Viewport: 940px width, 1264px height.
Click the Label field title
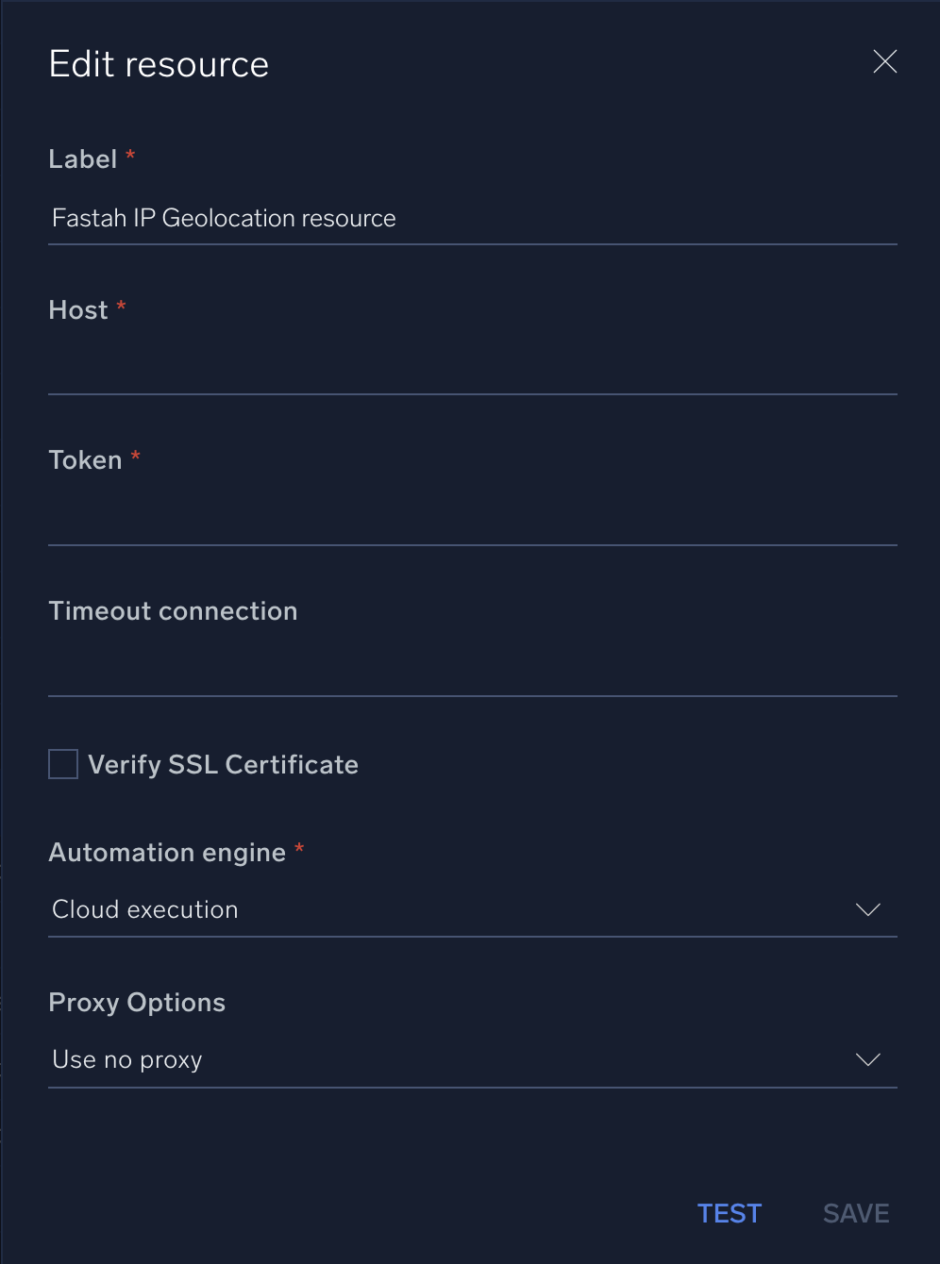click(82, 158)
